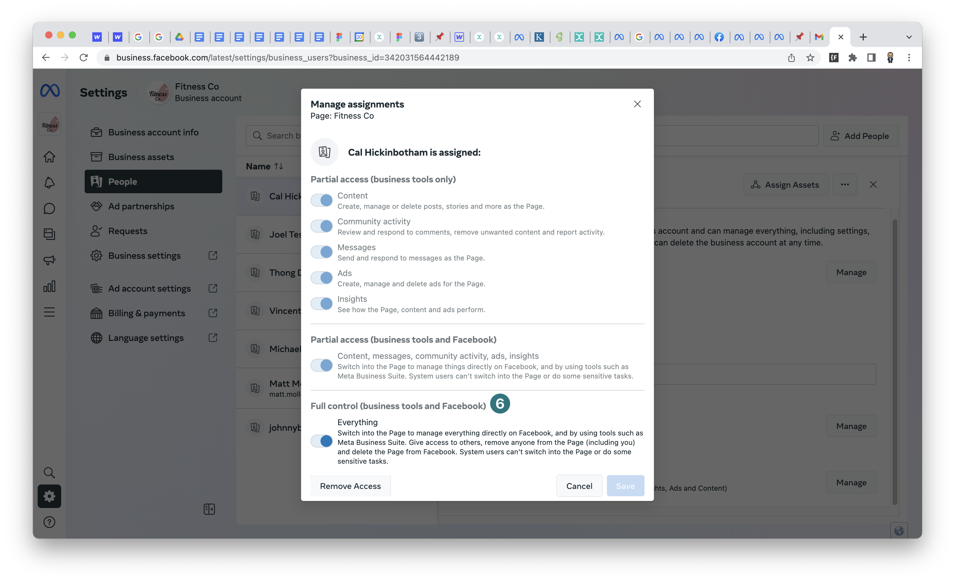The image size is (955, 582).
Task: Open Business account info settings
Action: point(153,132)
